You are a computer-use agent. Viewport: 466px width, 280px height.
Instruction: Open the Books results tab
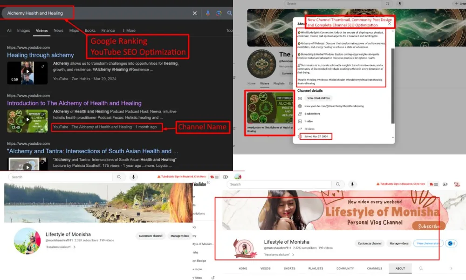[90, 30]
